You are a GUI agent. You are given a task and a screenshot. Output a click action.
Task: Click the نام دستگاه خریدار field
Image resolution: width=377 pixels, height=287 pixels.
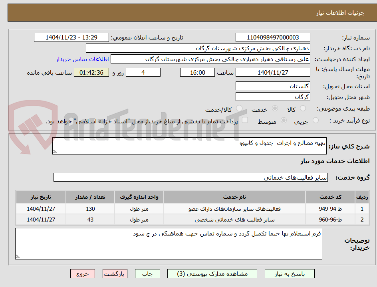[198, 48]
